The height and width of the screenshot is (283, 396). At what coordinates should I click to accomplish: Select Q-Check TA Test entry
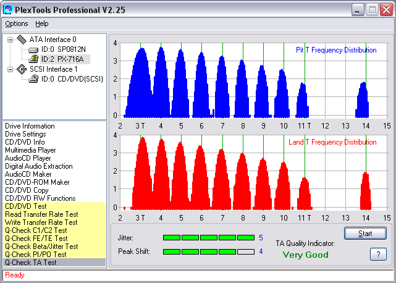click(x=54, y=263)
